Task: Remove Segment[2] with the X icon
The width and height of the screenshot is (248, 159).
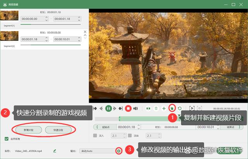Action: click(x=85, y=32)
